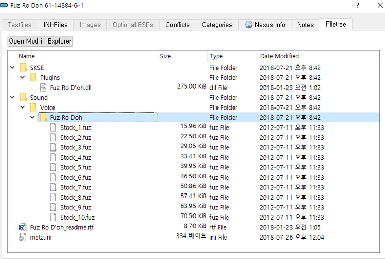Click the Stock_4.fuz file icon
385x259 pixels.
53,158
